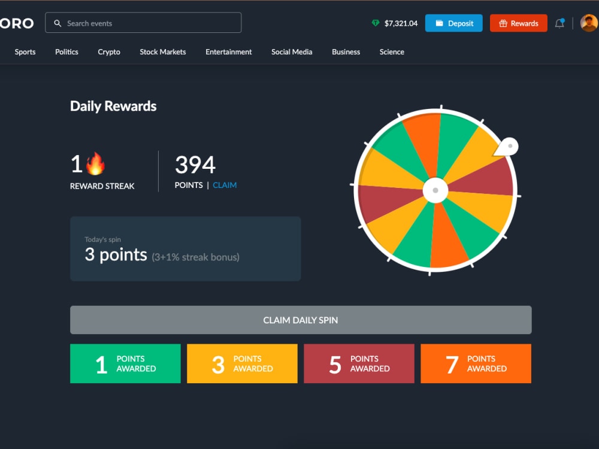Click the search magnifier icon
This screenshot has width=599, height=449.
[58, 23]
